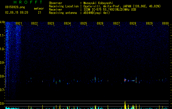Click the meteor count 21

(x=40, y=13)
